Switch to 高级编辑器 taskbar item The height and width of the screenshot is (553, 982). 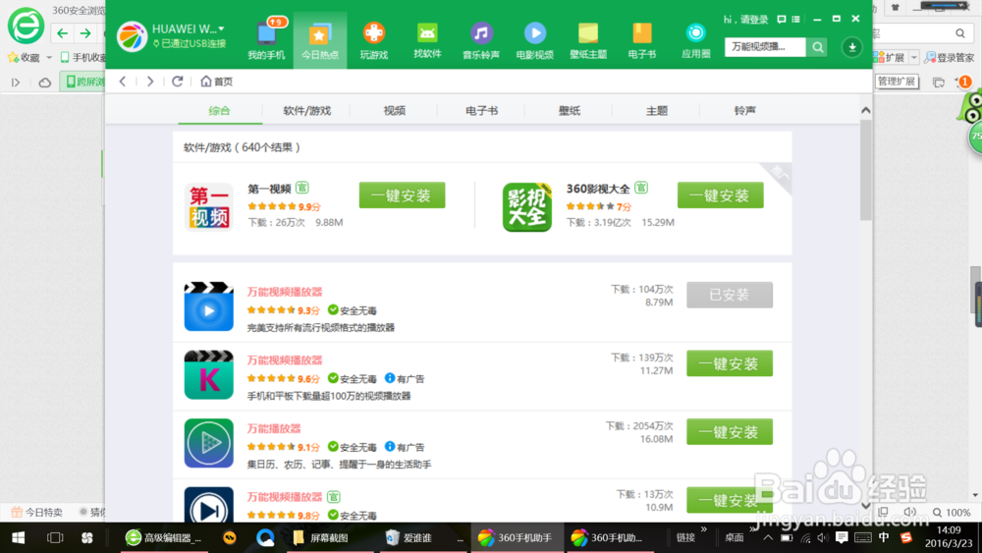164,538
